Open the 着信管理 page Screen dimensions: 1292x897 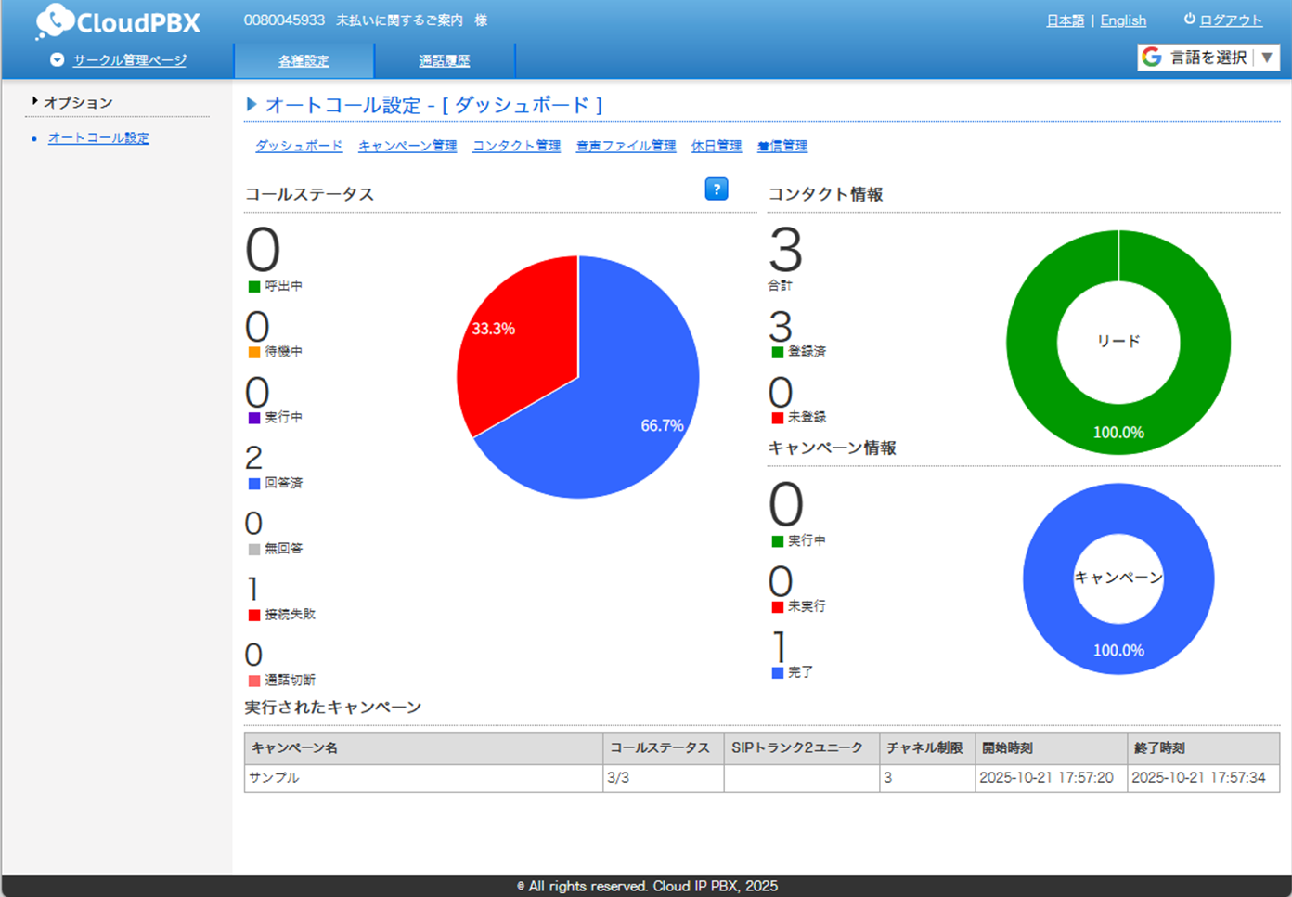[782, 146]
